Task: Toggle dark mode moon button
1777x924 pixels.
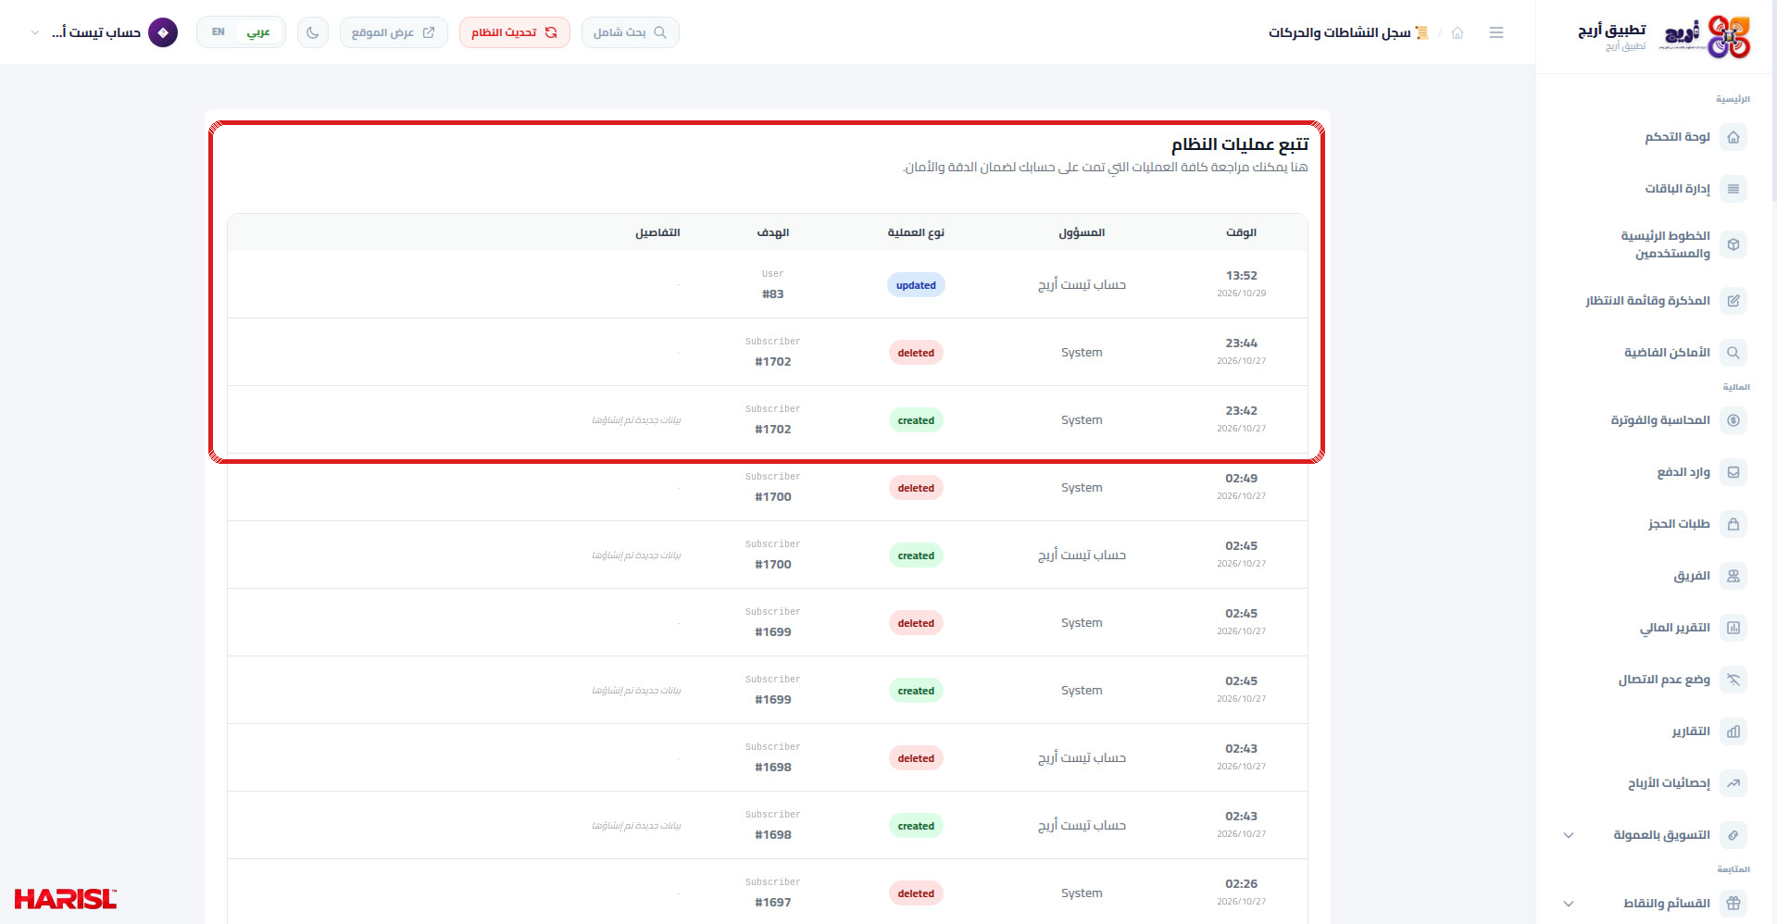Action: (x=313, y=32)
